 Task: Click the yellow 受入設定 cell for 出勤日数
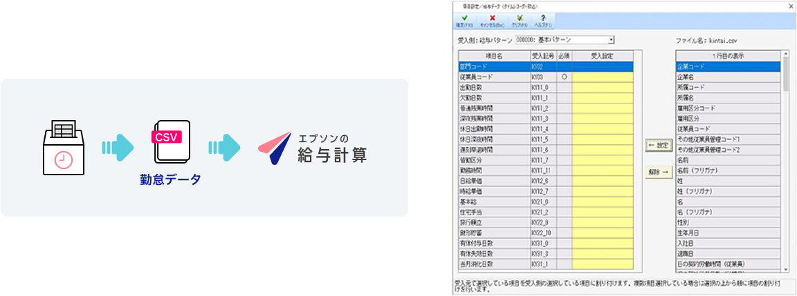[602, 88]
